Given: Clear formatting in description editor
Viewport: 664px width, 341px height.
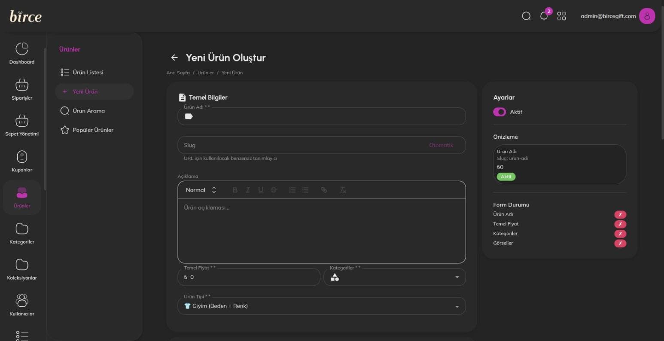Looking at the screenshot, I should (x=343, y=190).
